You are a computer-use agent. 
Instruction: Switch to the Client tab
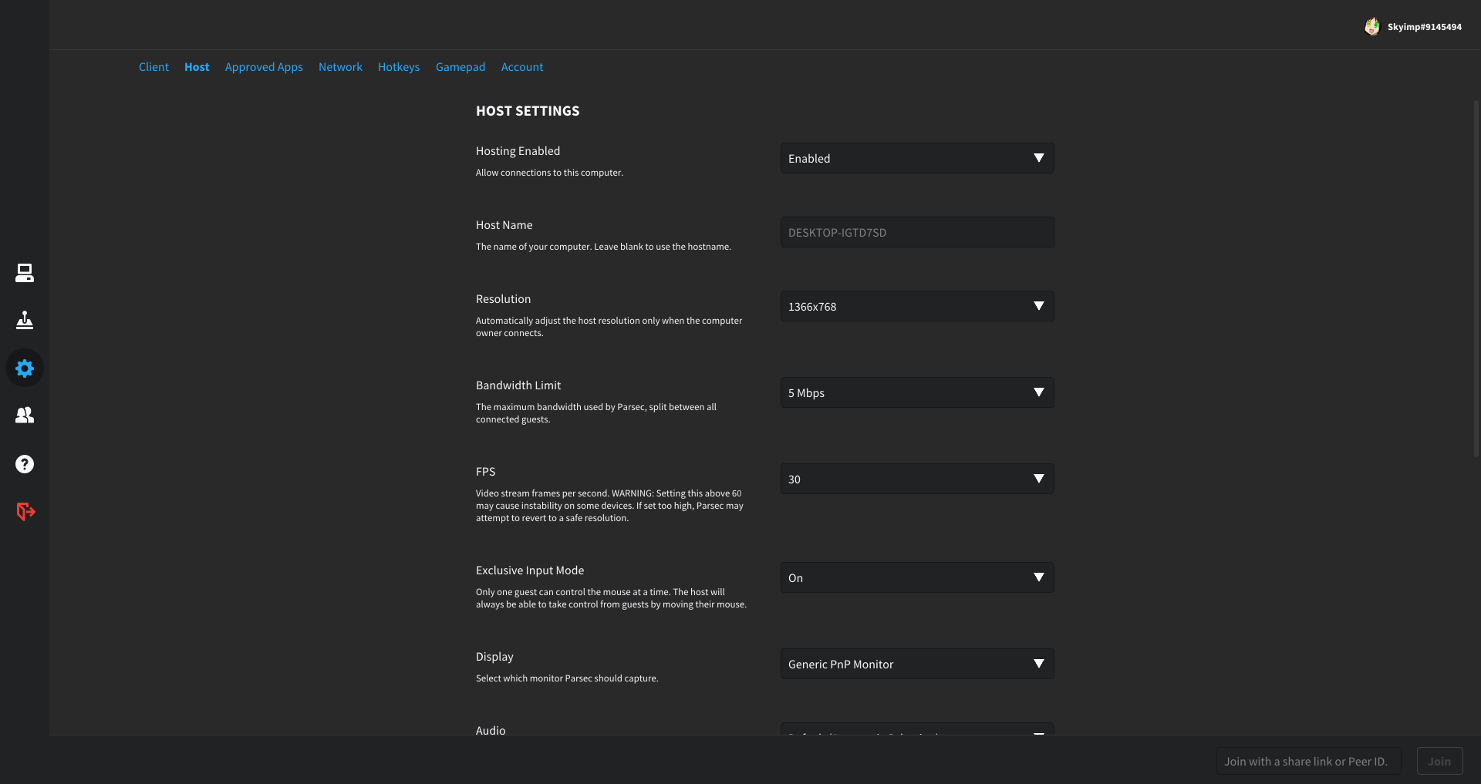coord(153,67)
